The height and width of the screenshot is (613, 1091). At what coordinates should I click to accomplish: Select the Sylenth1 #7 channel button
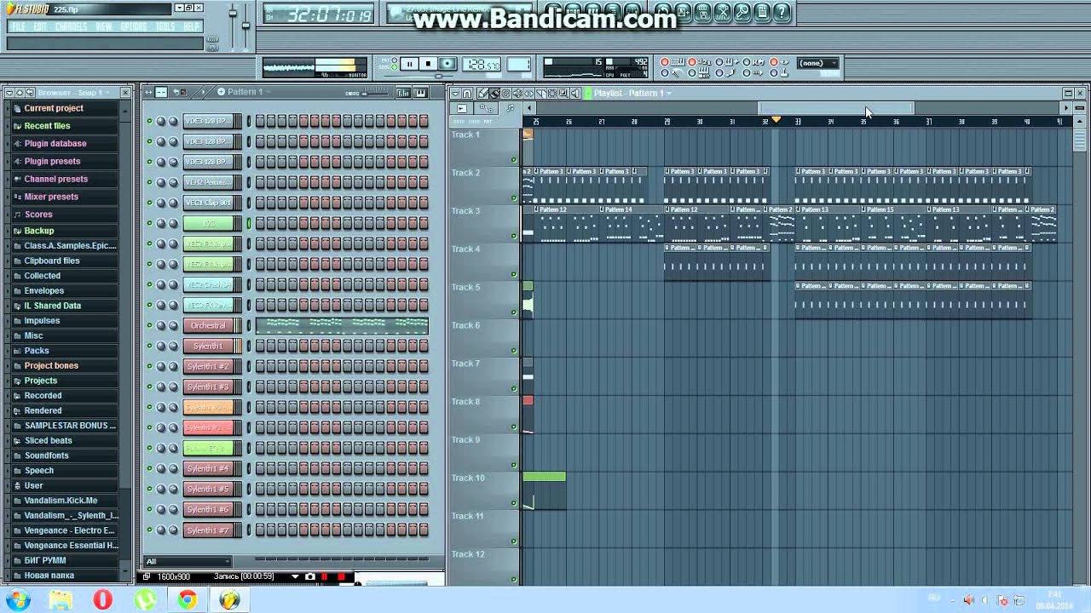coord(209,530)
